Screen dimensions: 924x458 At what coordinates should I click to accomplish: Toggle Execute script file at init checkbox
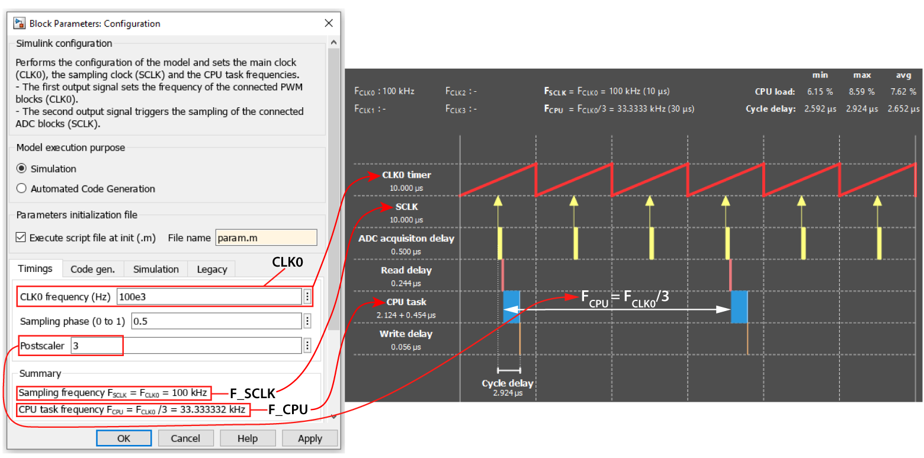pyautogui.click(x=21, y=238)
